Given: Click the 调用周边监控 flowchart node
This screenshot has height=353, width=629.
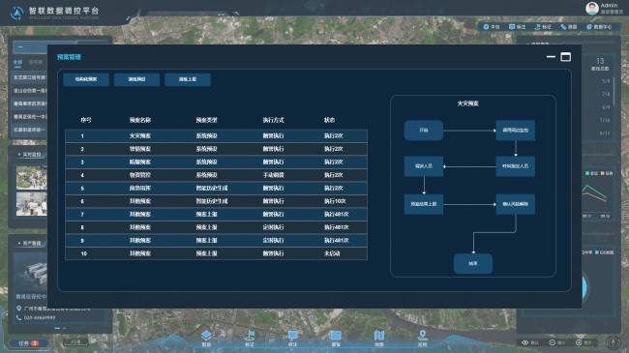Looking at the screenshot, I should click(516, 131).
